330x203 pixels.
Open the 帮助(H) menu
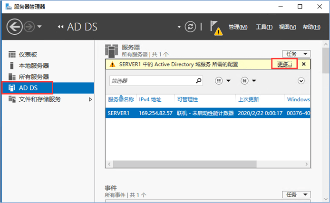tap(311, 27)
